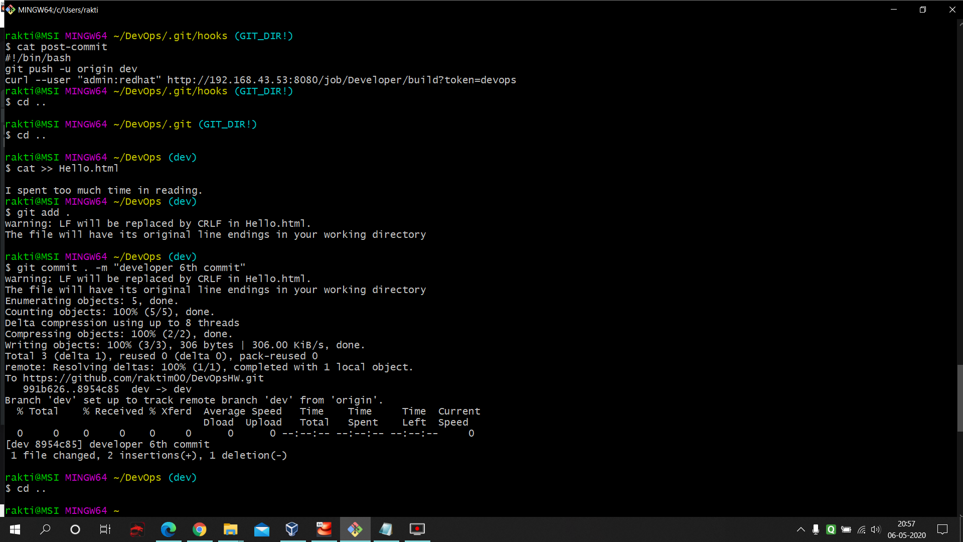Screen dimensions: 963x542
Task: Click the MSI Dragon Center icon
Action: tap(136, 529)
